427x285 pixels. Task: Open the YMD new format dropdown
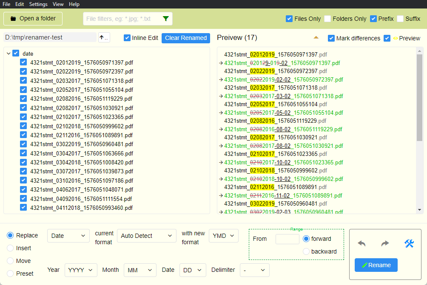click(x=223, y=236)
